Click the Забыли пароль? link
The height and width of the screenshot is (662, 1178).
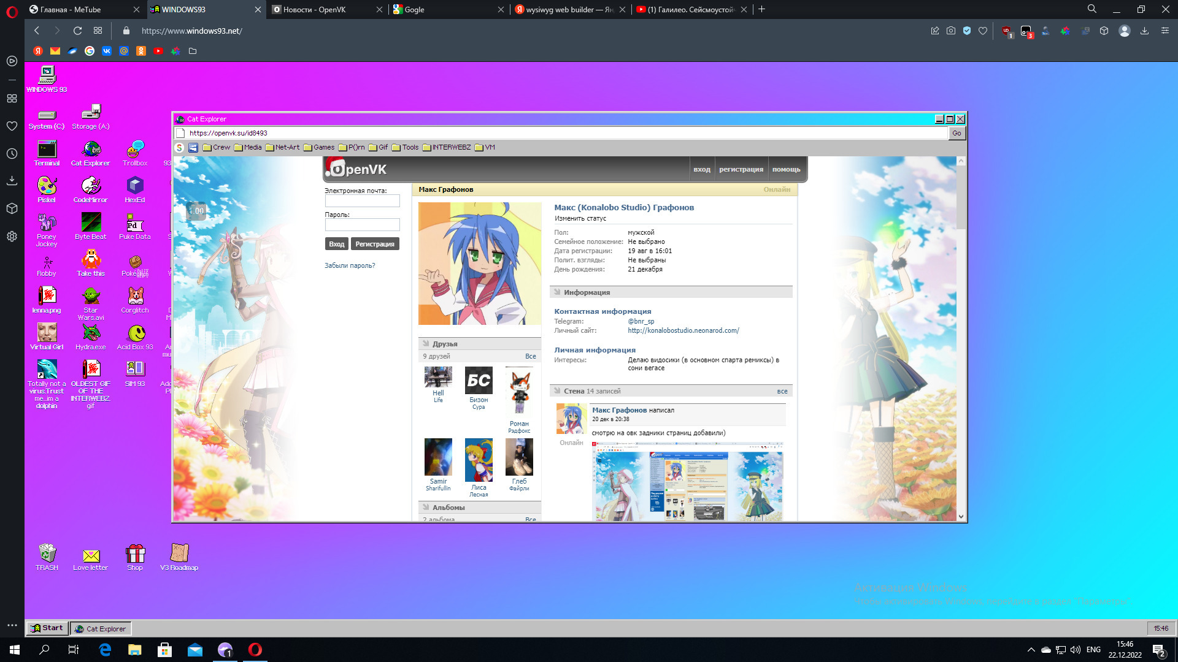pyautogui.click(x=350, y=265)
